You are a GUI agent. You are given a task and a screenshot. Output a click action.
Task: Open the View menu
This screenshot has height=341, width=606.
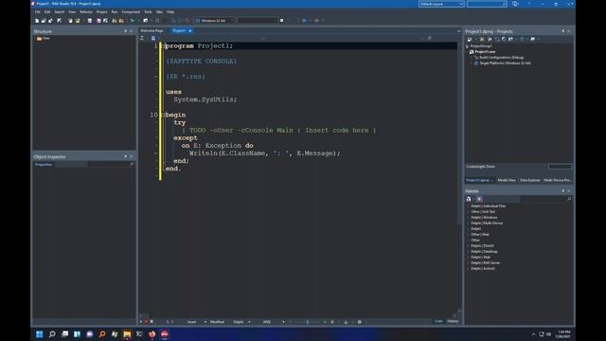[x=72, y=12]
